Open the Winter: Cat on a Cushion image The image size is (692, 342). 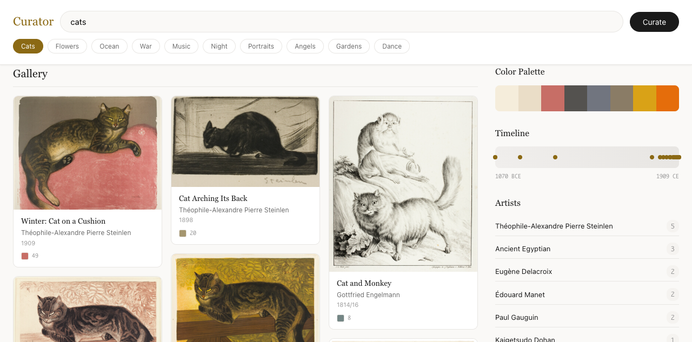(x=88, y=153)
